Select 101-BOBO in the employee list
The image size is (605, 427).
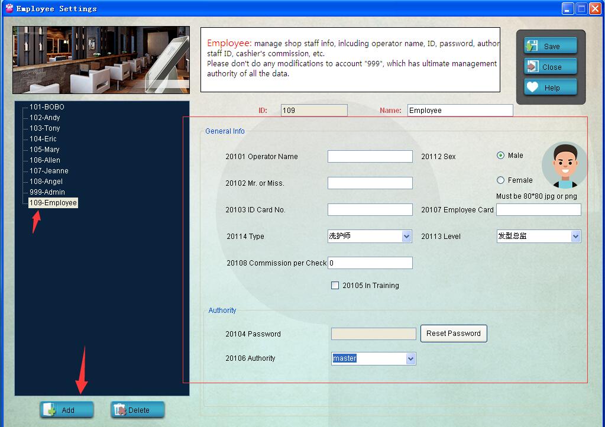(47, 107)
